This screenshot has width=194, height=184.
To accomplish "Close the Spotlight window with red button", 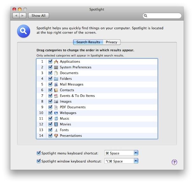I will pyautogui.click(x=14, y=9).
